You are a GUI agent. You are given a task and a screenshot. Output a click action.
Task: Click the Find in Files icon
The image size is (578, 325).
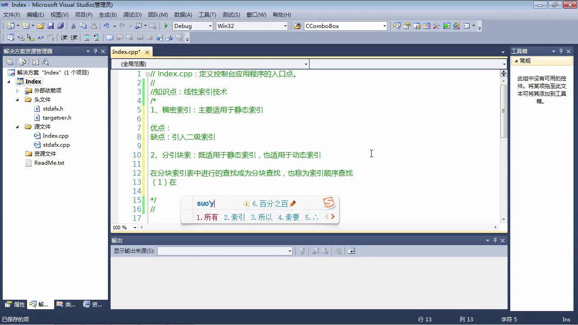pos(297,26)
